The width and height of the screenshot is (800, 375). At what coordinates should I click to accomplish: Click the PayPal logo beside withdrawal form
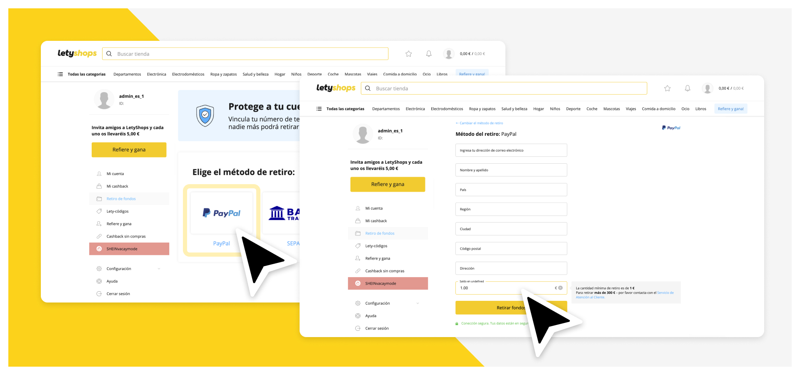pos(671,128)
